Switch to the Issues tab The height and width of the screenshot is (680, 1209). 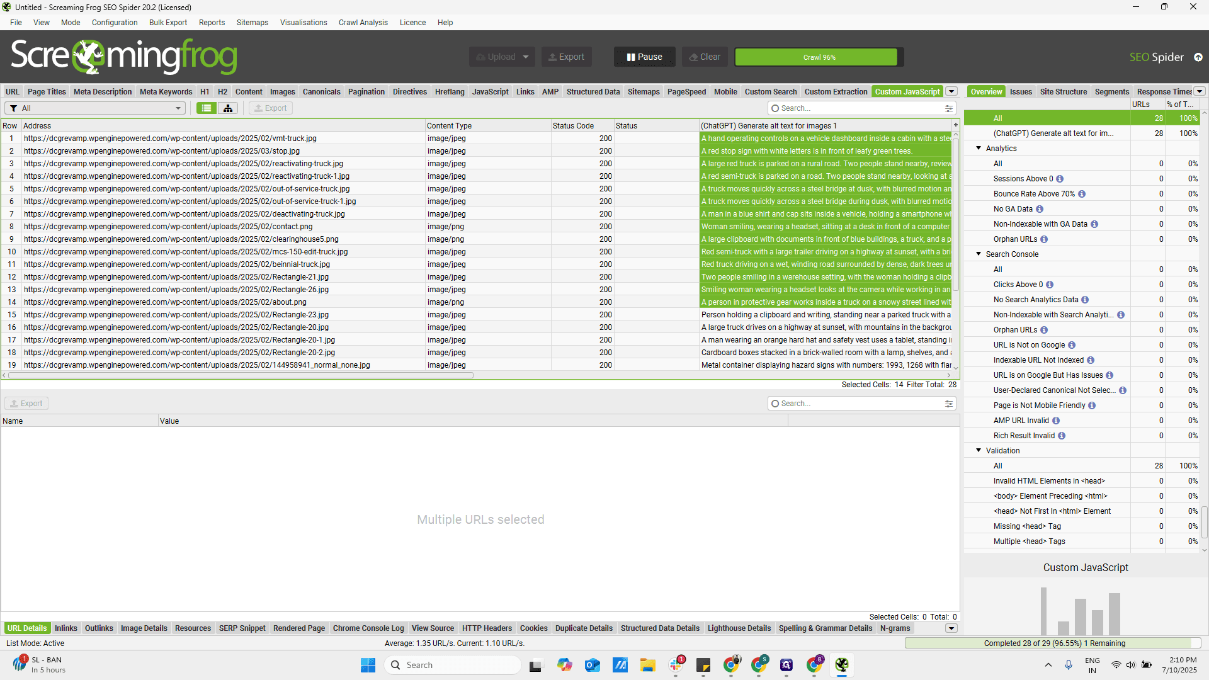click(x=1021, y=91)
